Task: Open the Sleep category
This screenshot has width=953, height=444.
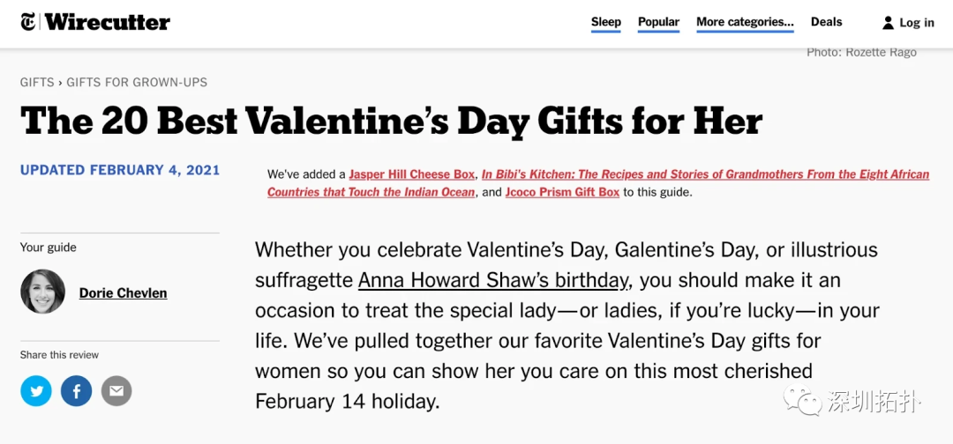Action: (606, 22)
